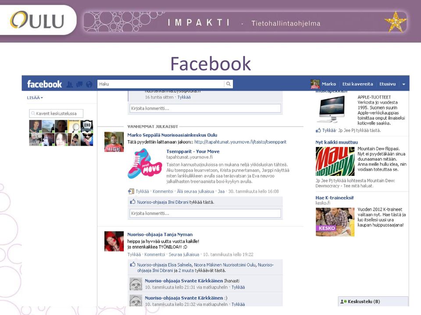Open Marko Seppälä Nuorisoasiainkeskus Oulu profile
The height and width of the screenshot is (315, 421).
point(172,135)
